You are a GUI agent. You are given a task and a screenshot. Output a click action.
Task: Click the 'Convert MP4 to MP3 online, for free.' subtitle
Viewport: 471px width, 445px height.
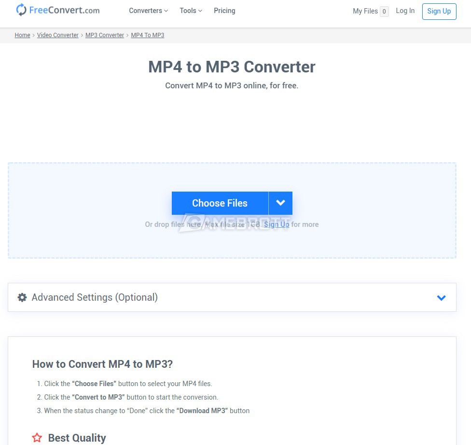point(232,85)
